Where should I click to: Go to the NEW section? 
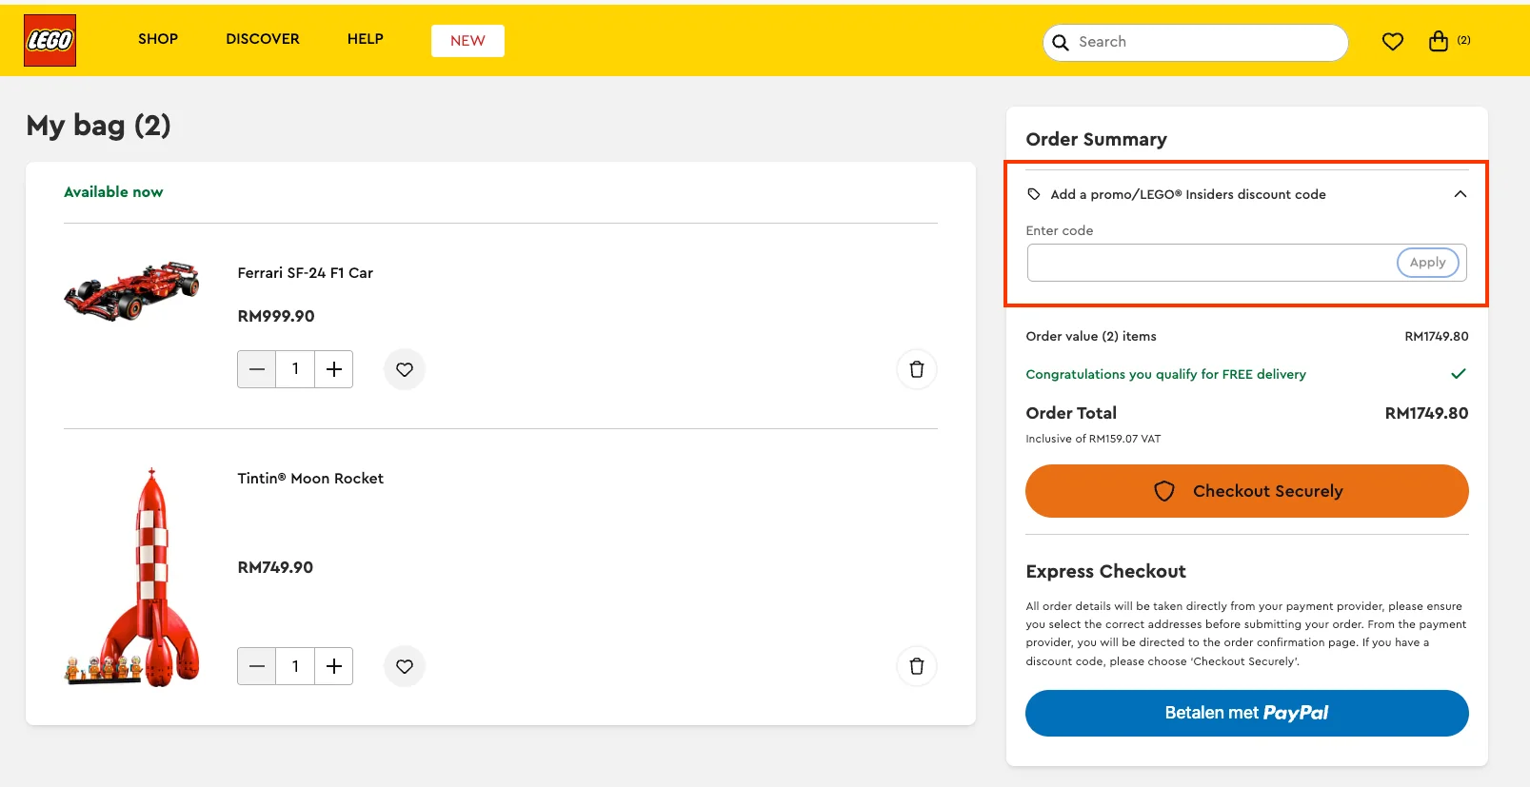467,41
